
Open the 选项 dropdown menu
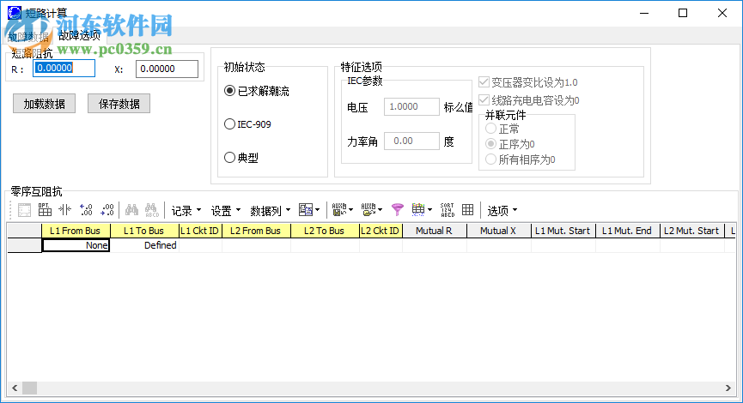coord(502,210)
